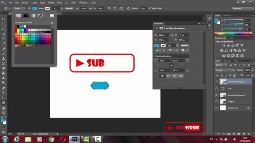The width and height of the screenshot is (255, 143).
Task: Choose the No Color fill option
Action: (x=18, y=16)
